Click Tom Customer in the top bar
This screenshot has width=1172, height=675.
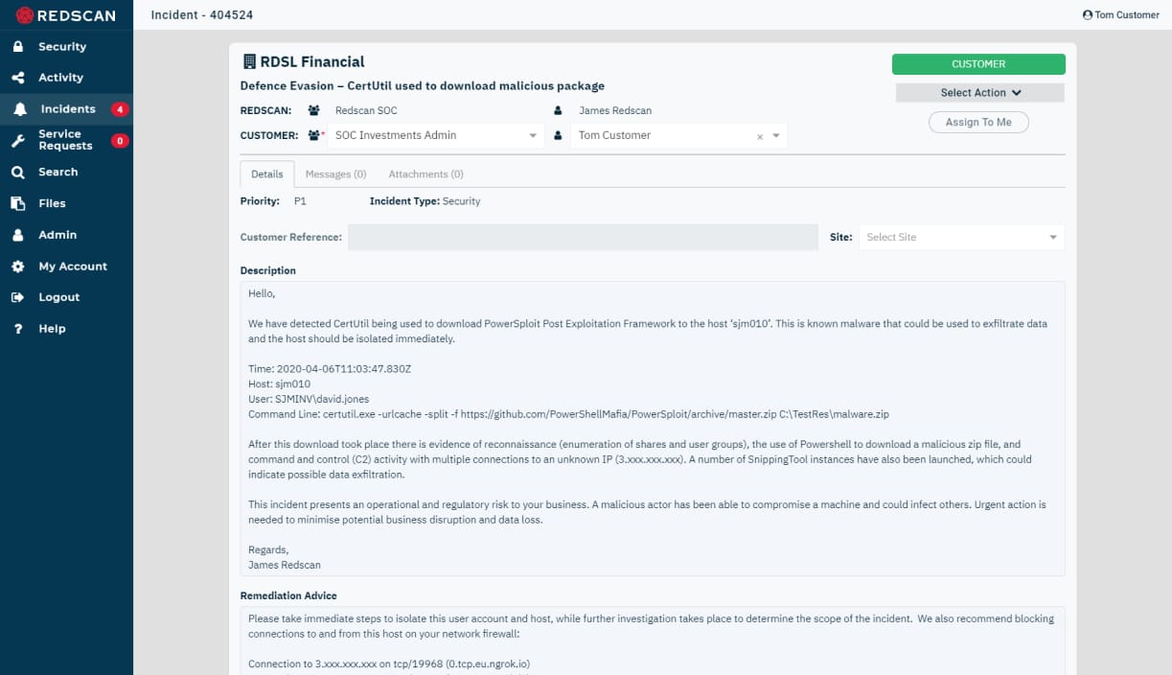[x=1127, y=15]
